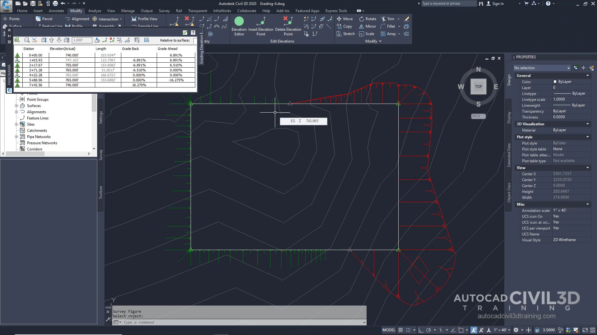The width and height of the screenshot is (597, 335).
Task: Click the Mirror tool icon
Action: 362,26
